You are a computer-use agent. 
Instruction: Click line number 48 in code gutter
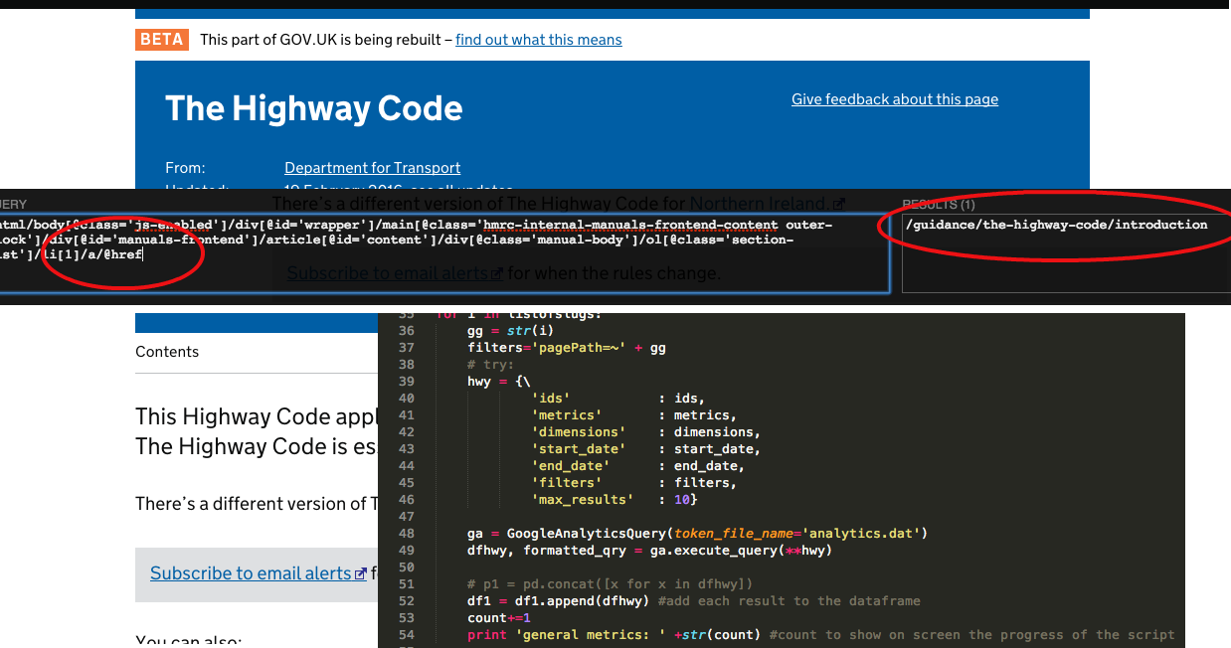point(405,534)
